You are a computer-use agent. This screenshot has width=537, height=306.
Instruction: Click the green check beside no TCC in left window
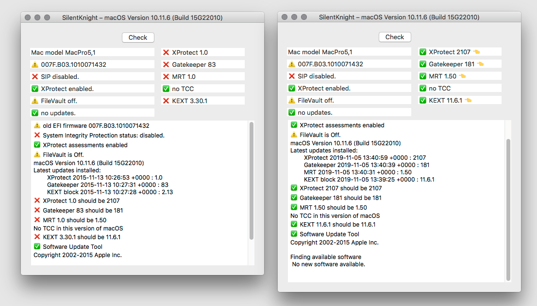pos(166,89)
